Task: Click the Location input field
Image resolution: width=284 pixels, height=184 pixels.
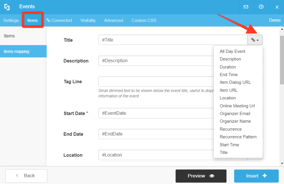Action: (156, 155)
